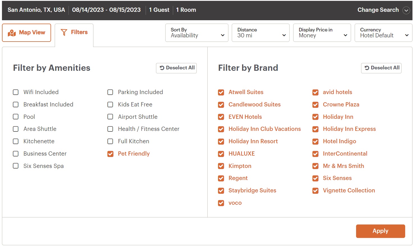This screenshot has height=248, width=415.
Task: Select the Filters tab
Action: [74, 33]
